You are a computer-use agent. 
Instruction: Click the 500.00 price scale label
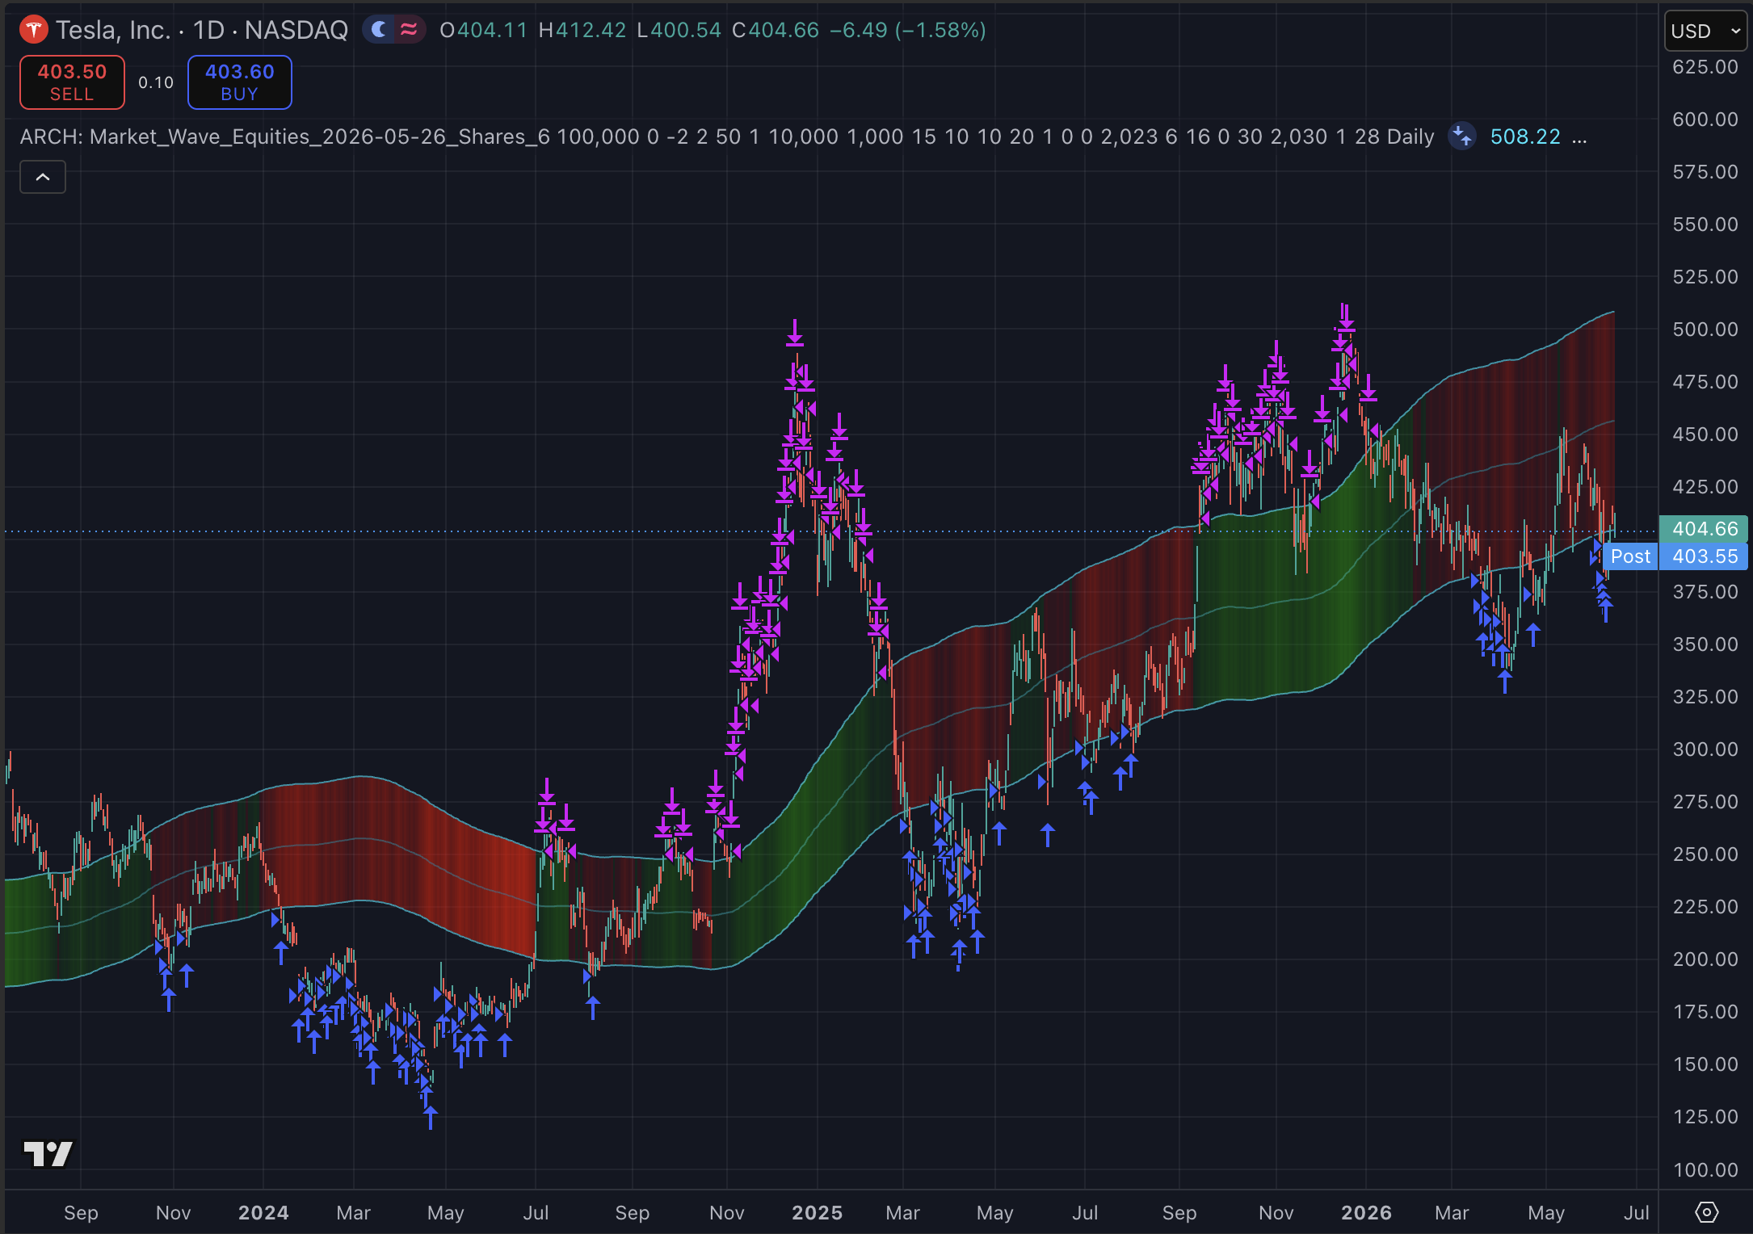click(x=1705, y=329)
